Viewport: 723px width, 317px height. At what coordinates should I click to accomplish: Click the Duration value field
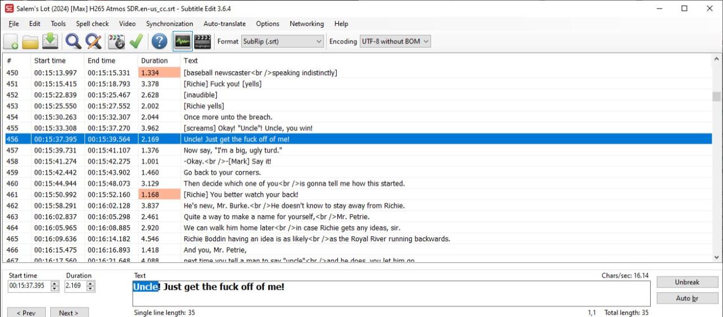[76, 286]
